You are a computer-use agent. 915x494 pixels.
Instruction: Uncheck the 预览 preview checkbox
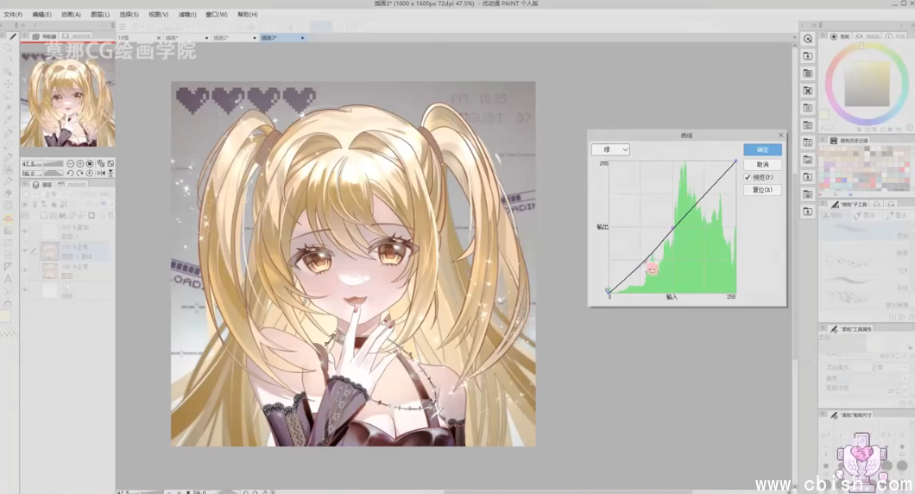[x=748, y=177]
